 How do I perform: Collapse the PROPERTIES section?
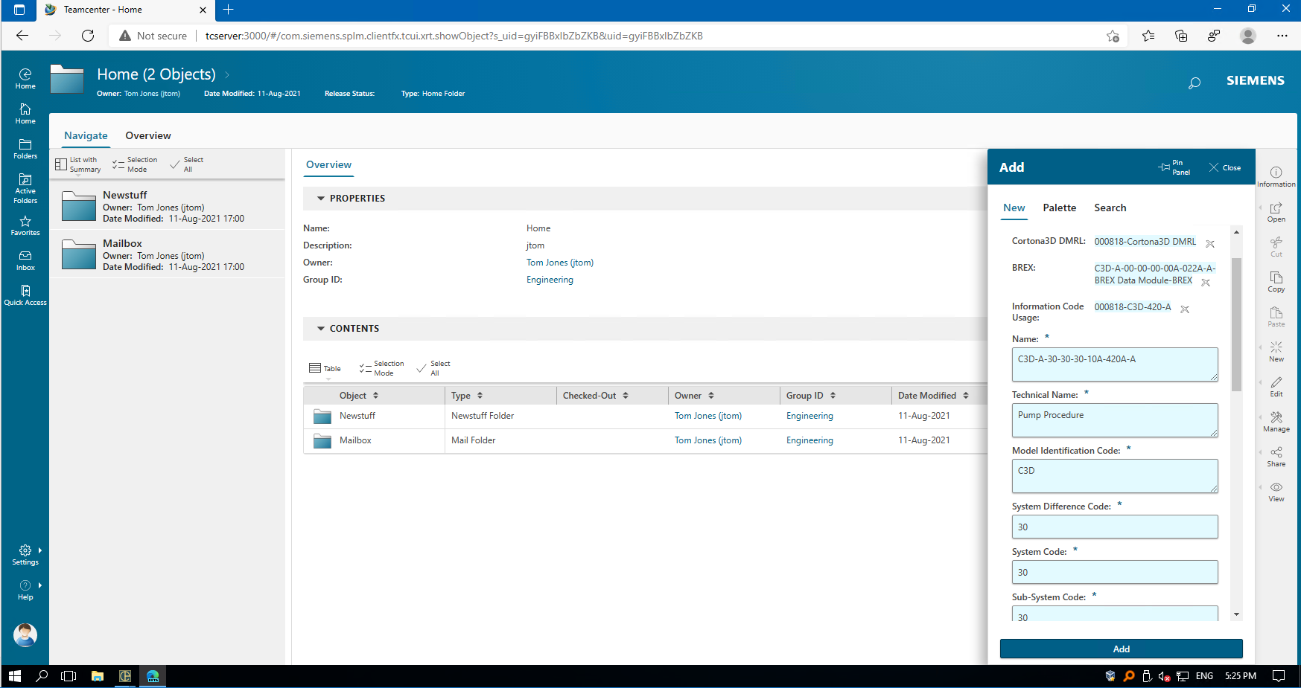321,199
